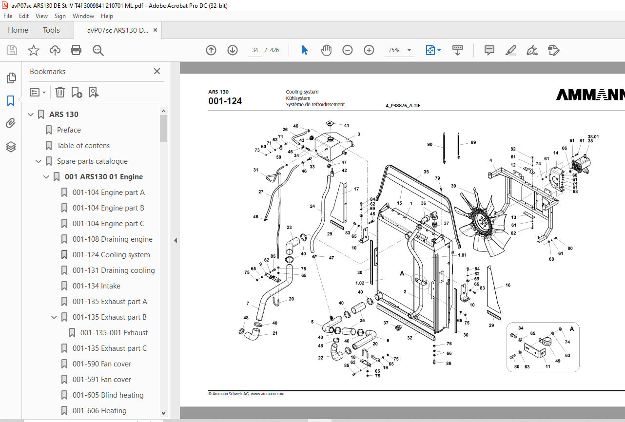Image resolution: width=625 pixels, height=422 pixels.
Task: Zoom out with minus icon
Action: [x=348, y=50]
